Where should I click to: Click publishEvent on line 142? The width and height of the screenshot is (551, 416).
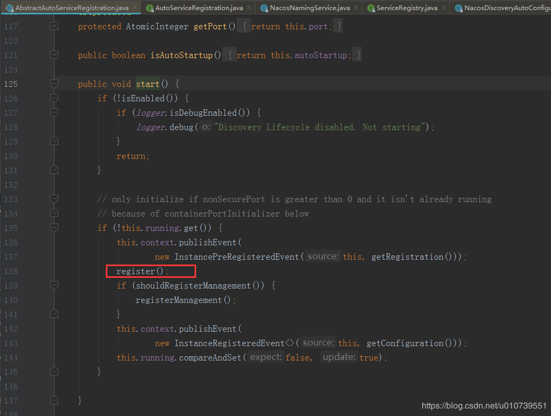[x=208, y=329]
